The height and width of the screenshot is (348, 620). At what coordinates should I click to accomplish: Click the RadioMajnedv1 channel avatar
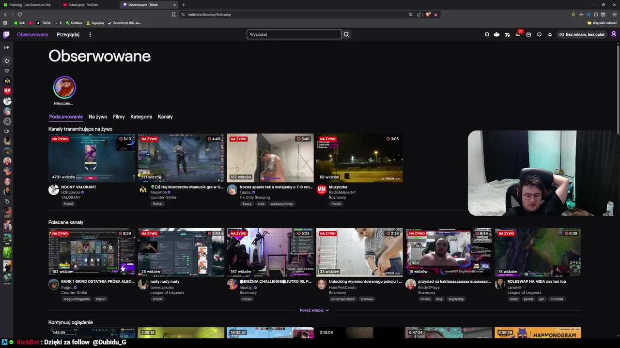coord(322,190)
